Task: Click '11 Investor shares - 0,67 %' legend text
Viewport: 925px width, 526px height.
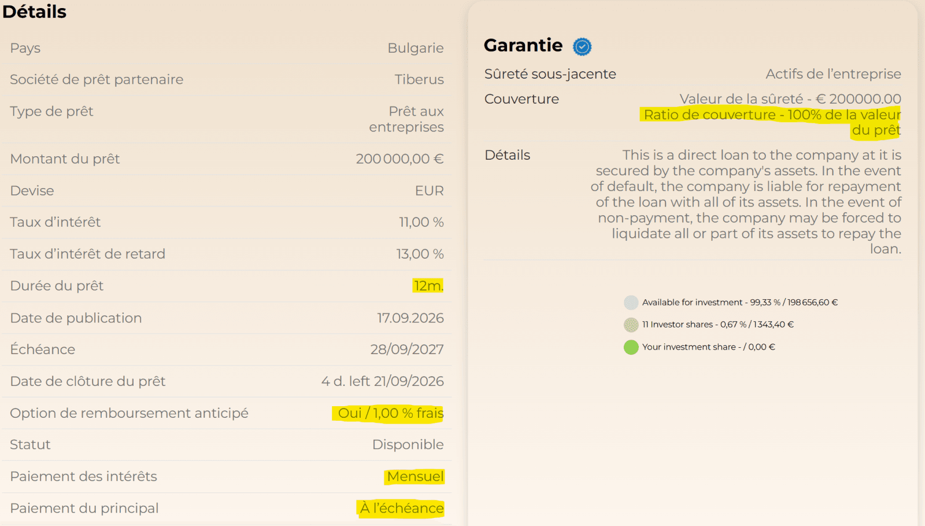Action: click(718, 325)
